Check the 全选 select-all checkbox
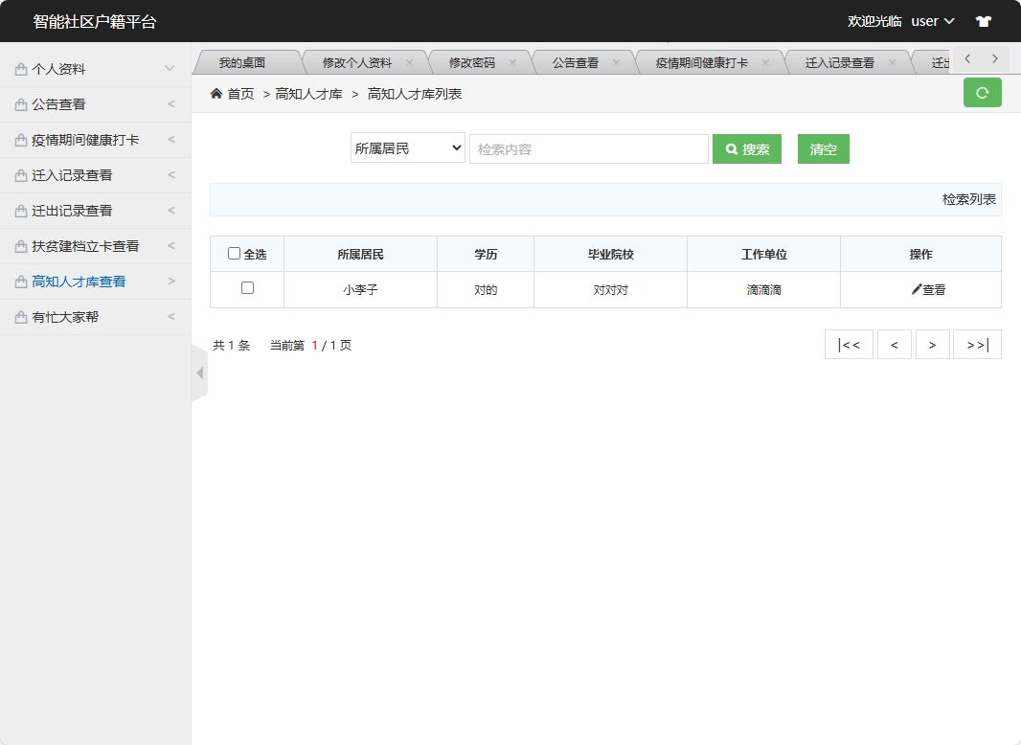The image size is (1021, 745). click(x=235, y=253)
